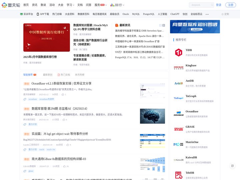Open 数据库百科 in sub-navigation
Image resolution: width=240 pixels, height=180 pixels.
pyautogui.click(x=83, y=14)
